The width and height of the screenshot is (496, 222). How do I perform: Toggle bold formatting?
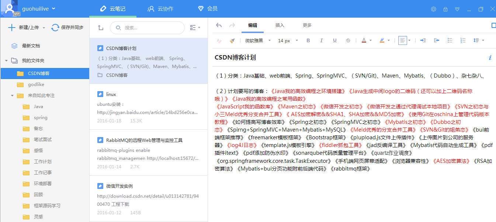click(308, 40)
